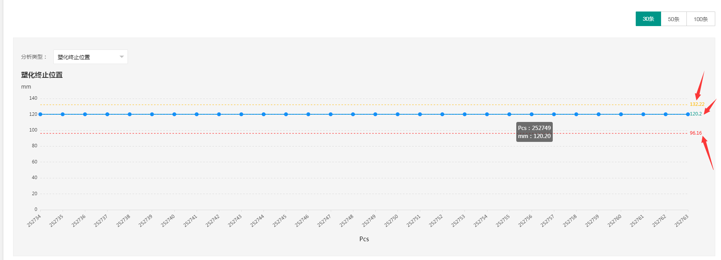Click the data point for Pcs 252734

[x=40, y=114]
